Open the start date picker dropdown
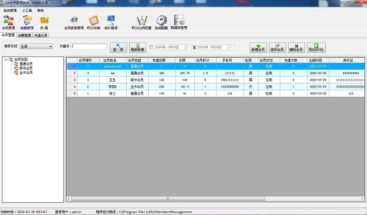This screenshot has width=367, height=215. (188, 47)
